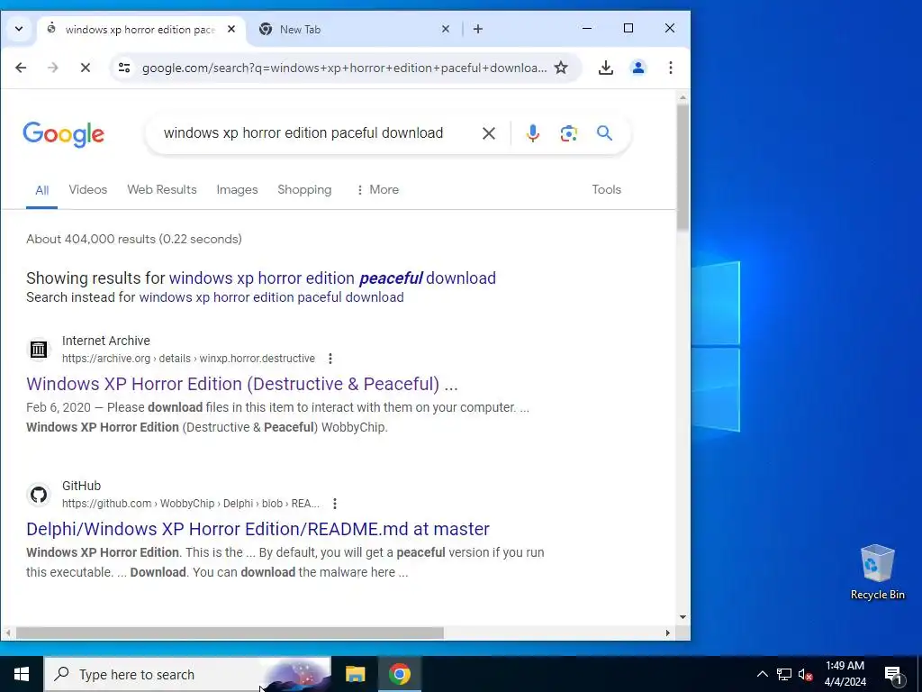Open the Windows Start menu
The height and width of the screenshot is (692, 922).
point(22,674)
